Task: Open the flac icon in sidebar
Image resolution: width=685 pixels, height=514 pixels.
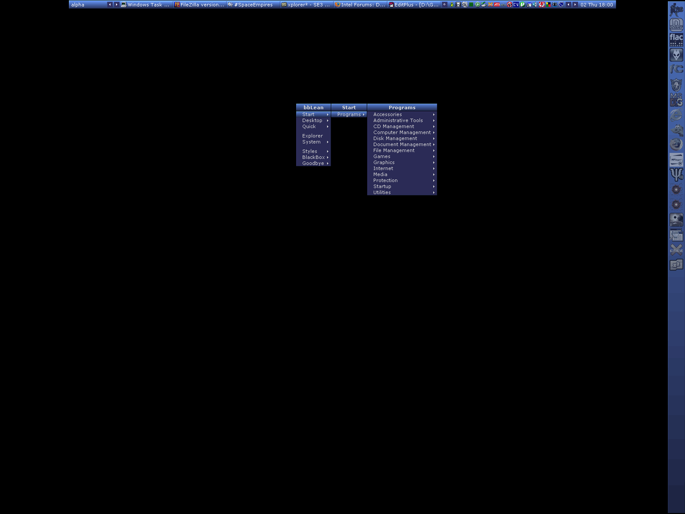Action: click(x=676, y=39)
